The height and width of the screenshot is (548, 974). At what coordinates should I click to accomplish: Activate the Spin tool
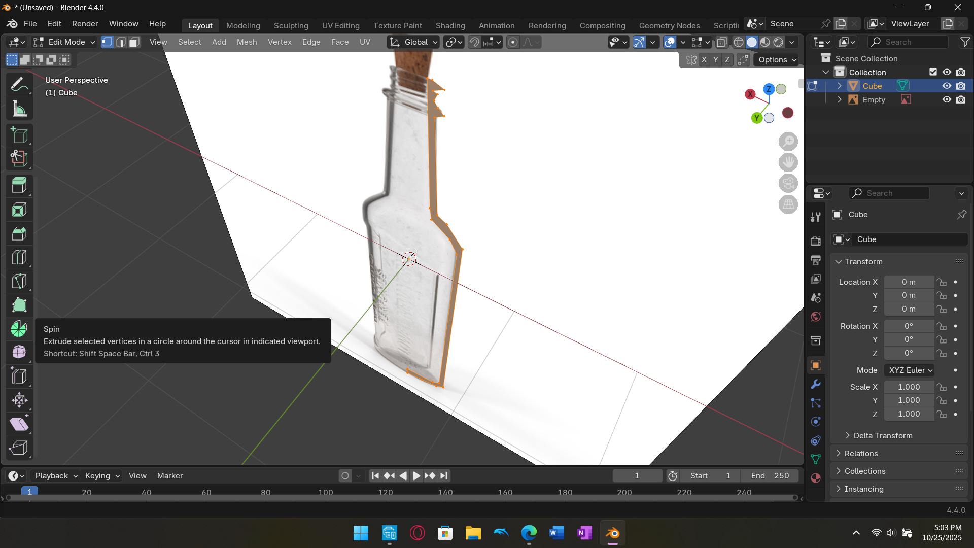[19, 329]
